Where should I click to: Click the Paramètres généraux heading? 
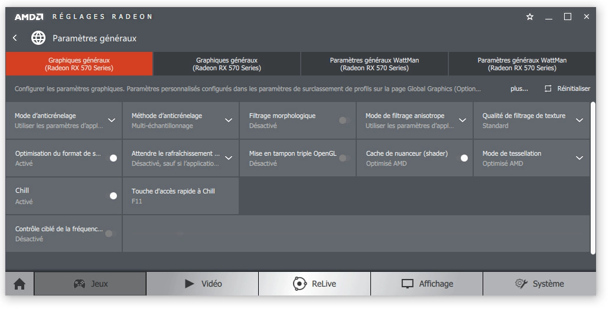[x=95, y=38]
